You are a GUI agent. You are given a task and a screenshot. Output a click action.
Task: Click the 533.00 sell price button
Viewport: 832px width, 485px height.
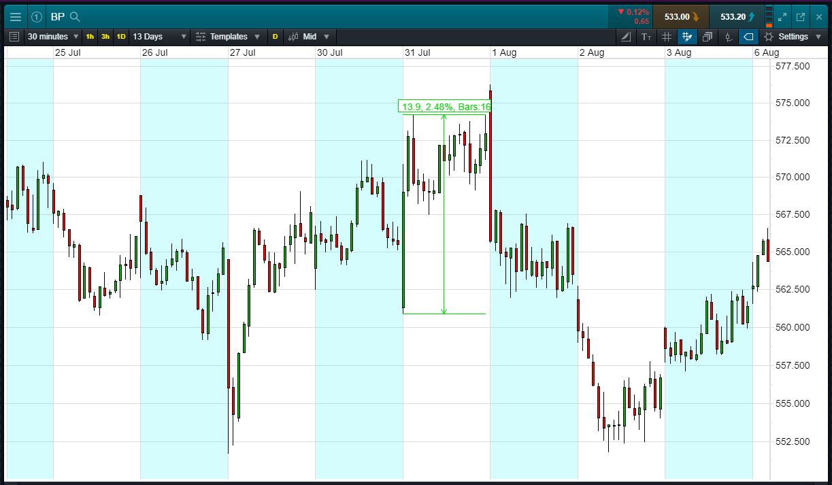[681, 17]
